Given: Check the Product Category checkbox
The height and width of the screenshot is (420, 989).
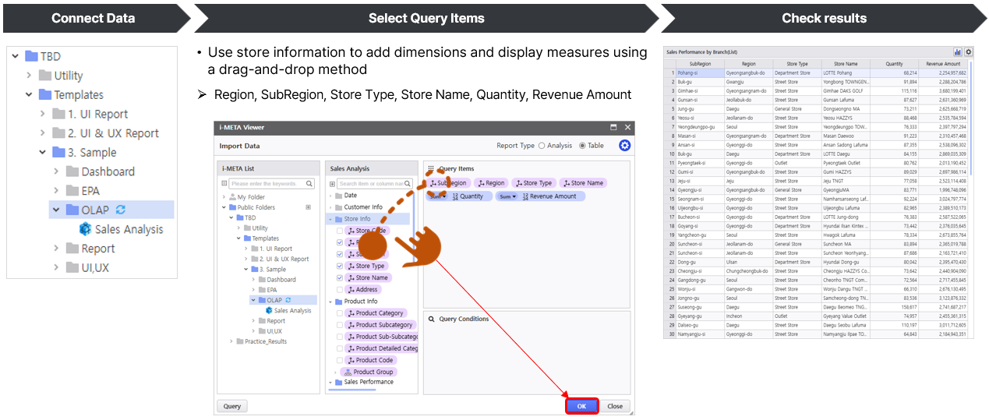Looking at the screenshot, I should tap(339, 313).
